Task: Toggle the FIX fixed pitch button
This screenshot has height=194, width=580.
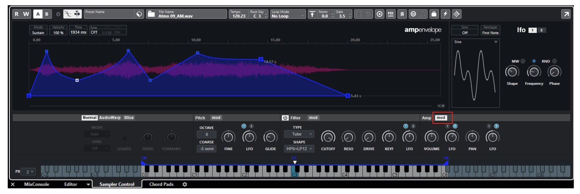Action: point(390,14)
